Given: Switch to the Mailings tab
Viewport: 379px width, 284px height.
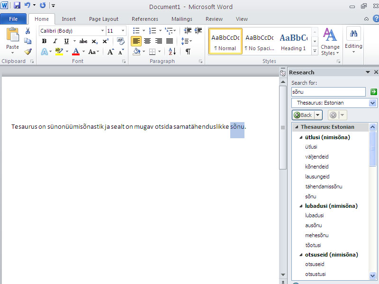Looking at the screenshot, I should pos(182,19).
